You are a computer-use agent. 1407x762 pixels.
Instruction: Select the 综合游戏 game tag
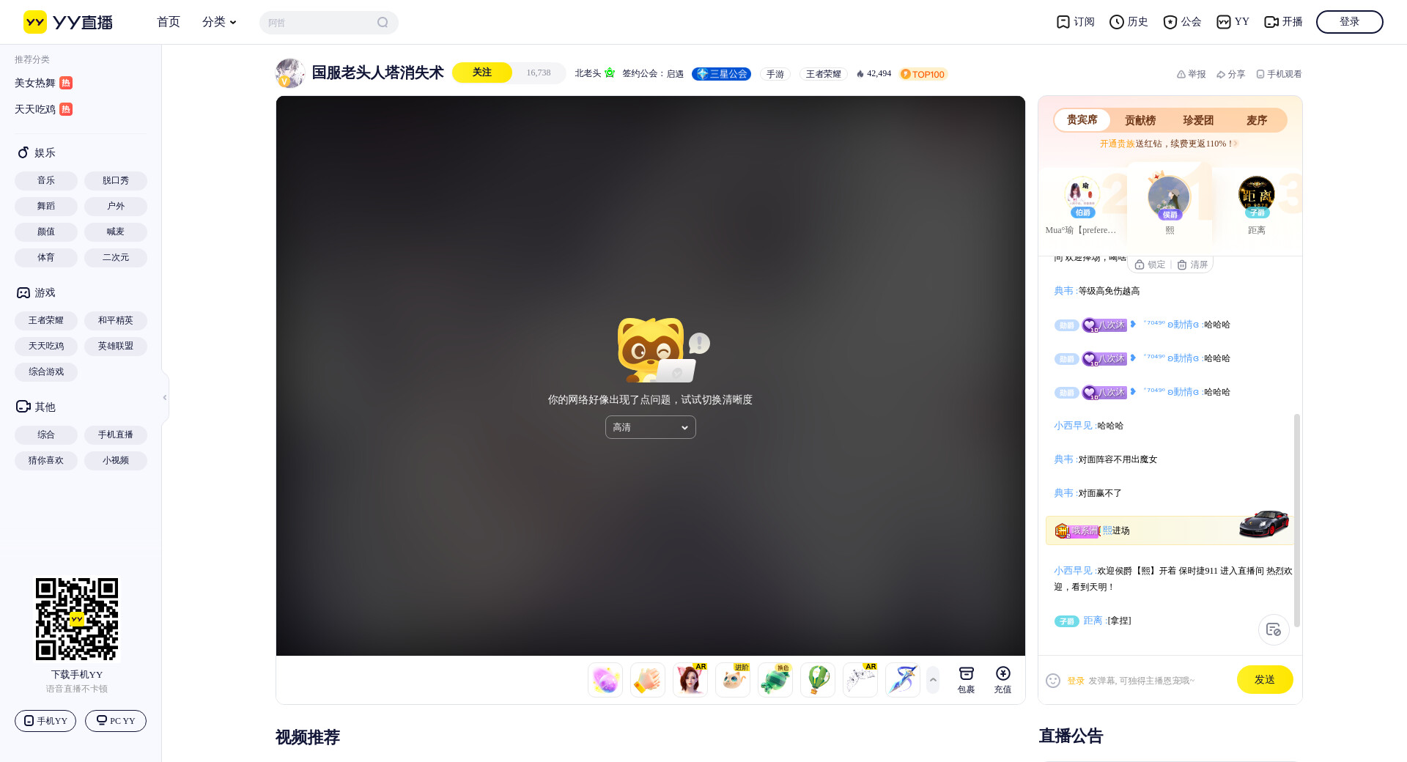pyautogui.click(x=46, y=371)
